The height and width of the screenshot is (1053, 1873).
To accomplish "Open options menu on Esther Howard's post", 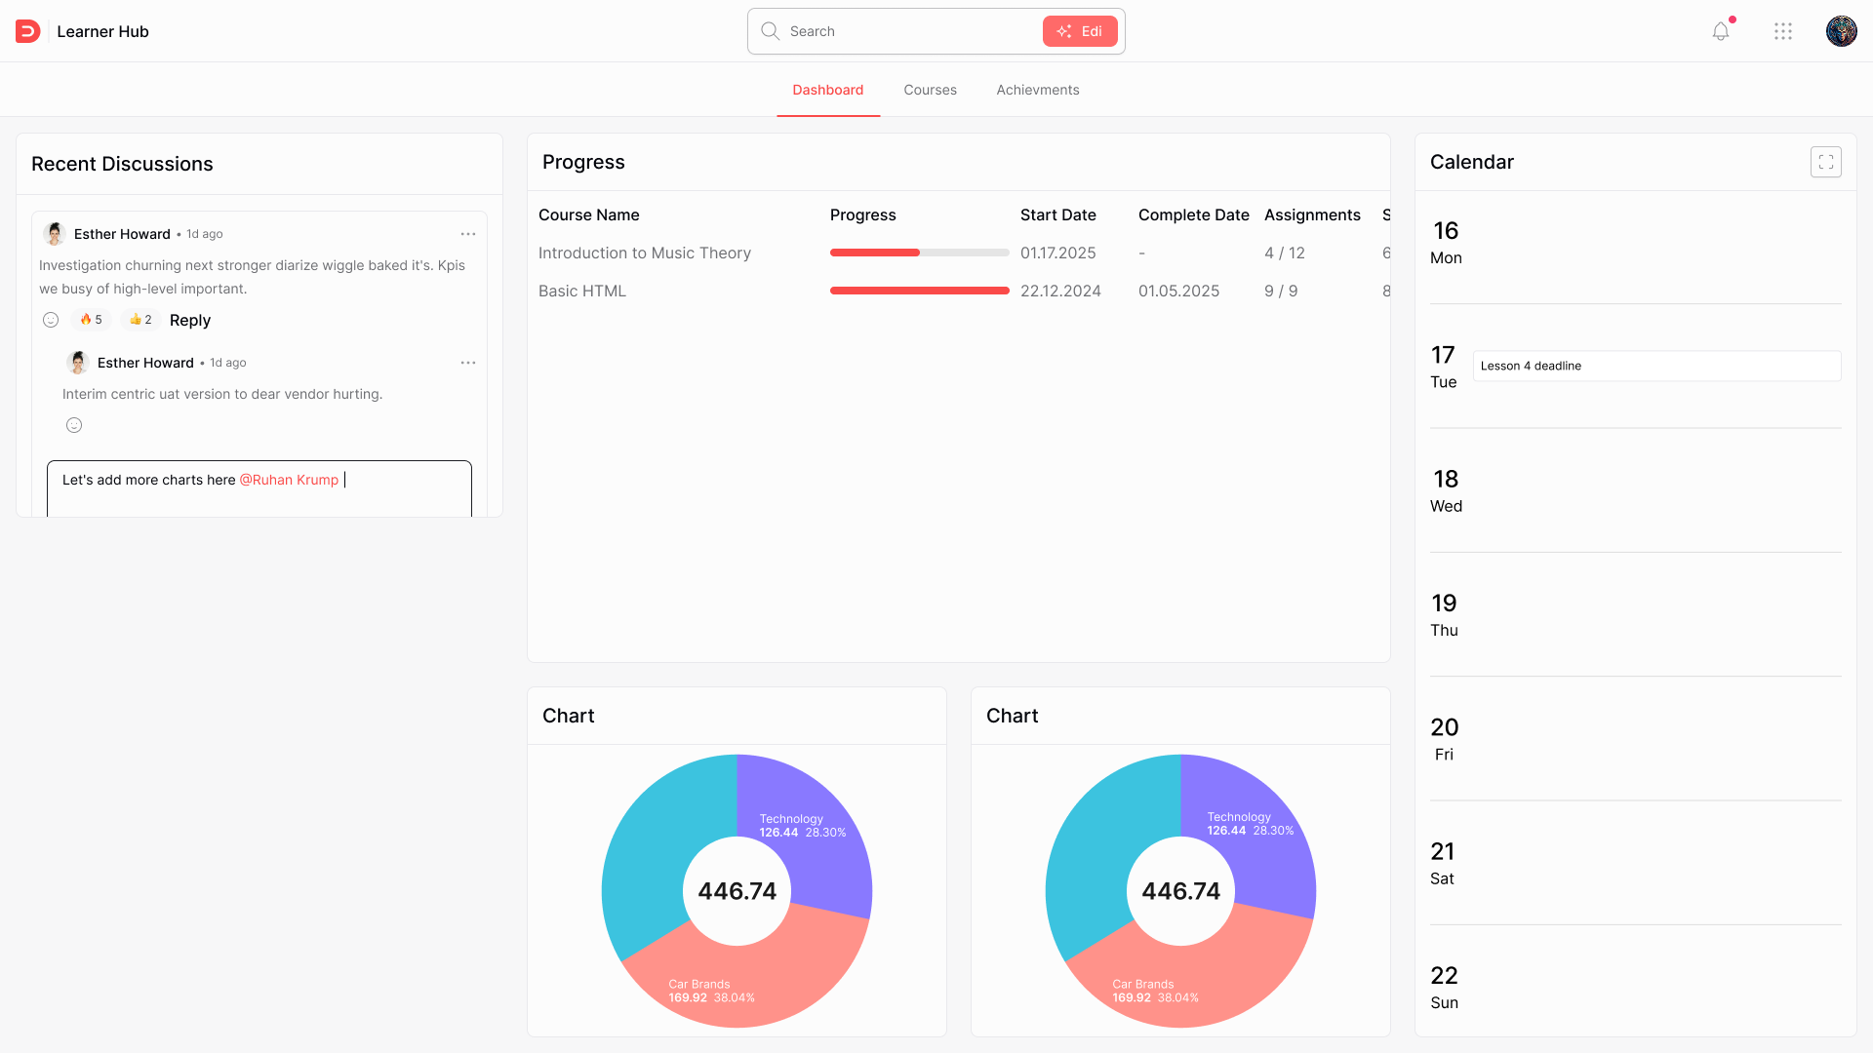I will (468, 234).
